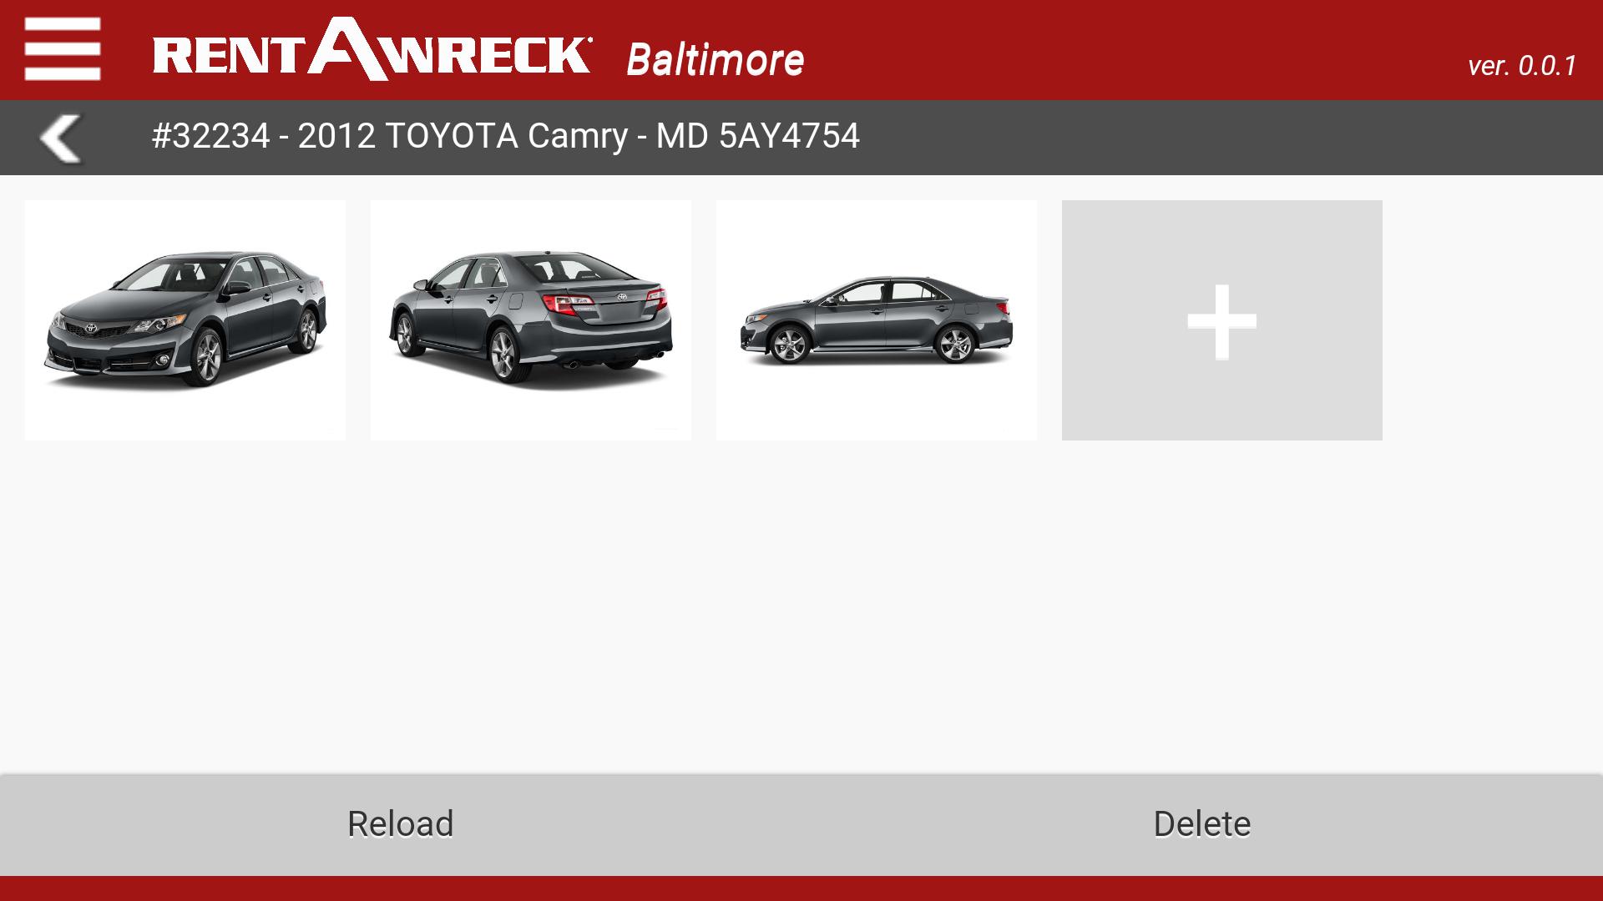Tap the MD 5AY4754 license plate text
1603x901 pixels.
point(757,136)
